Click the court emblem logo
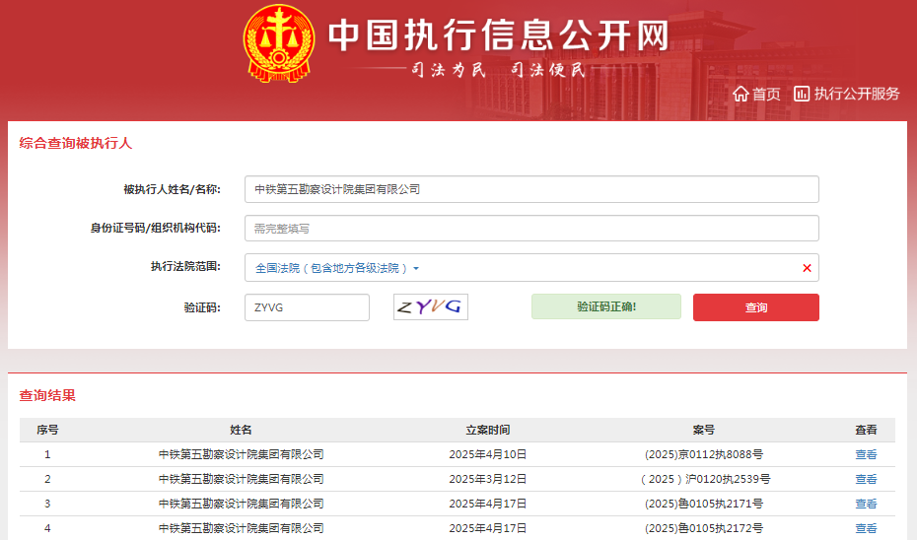Image resolution: width=917 pixels, height=540 pixels. tap(277, 44)
